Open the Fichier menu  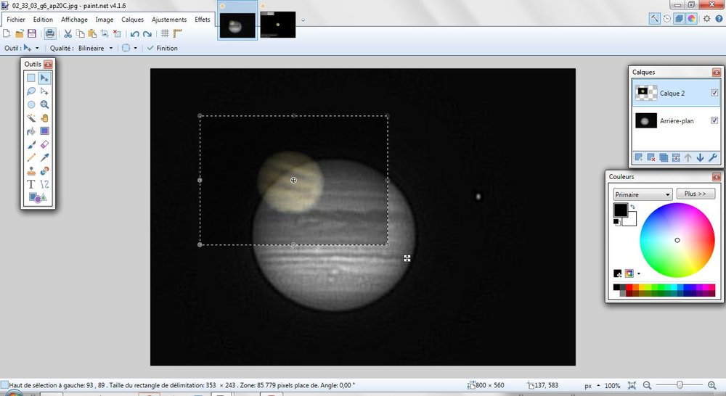pyautogui.click(x=16, y=20)
